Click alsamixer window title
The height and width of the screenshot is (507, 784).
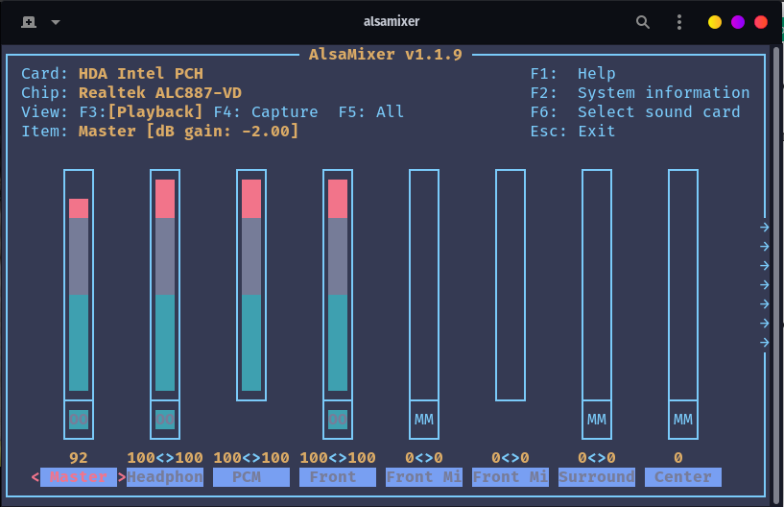click(392, 21)
